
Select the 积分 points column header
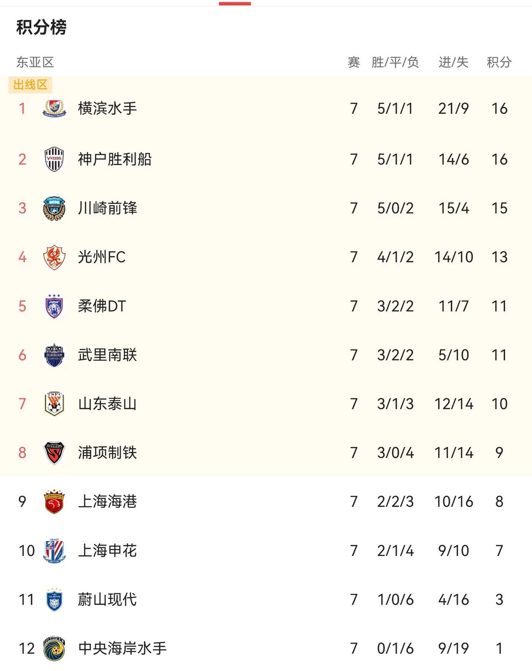[x=499, y=62]
